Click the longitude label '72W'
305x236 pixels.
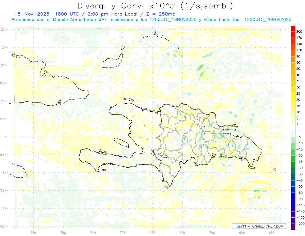152,232
